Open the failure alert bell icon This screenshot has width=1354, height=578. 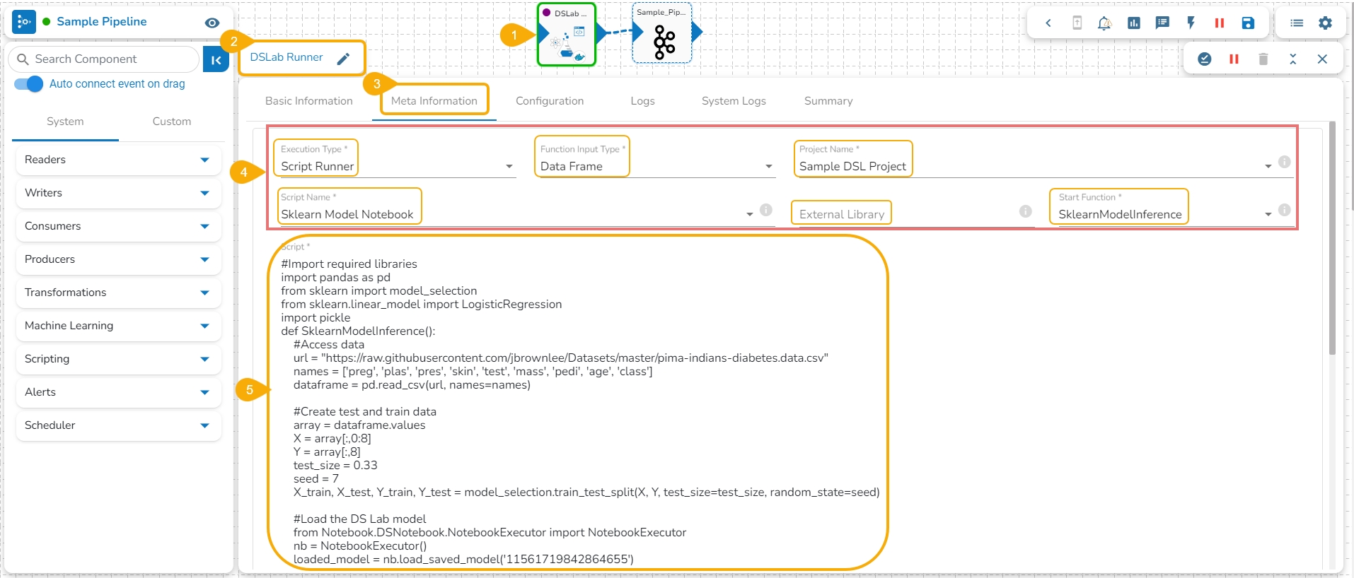(x=1104, y=23)
